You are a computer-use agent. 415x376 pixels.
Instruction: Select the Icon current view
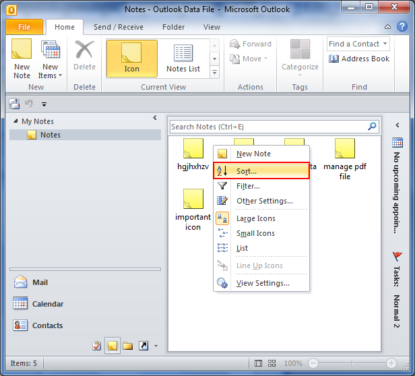pos(132,59)
